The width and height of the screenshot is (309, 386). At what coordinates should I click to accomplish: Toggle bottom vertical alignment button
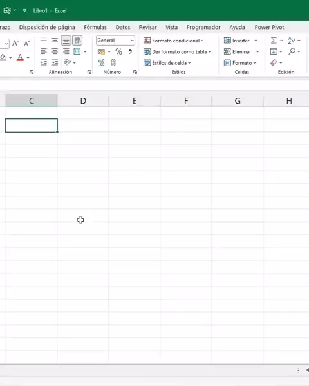[x=66, y=41]
